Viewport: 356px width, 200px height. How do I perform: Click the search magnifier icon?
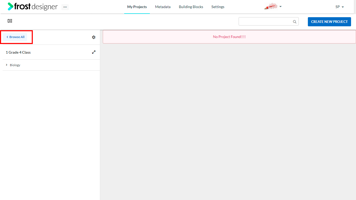point(295,22)
